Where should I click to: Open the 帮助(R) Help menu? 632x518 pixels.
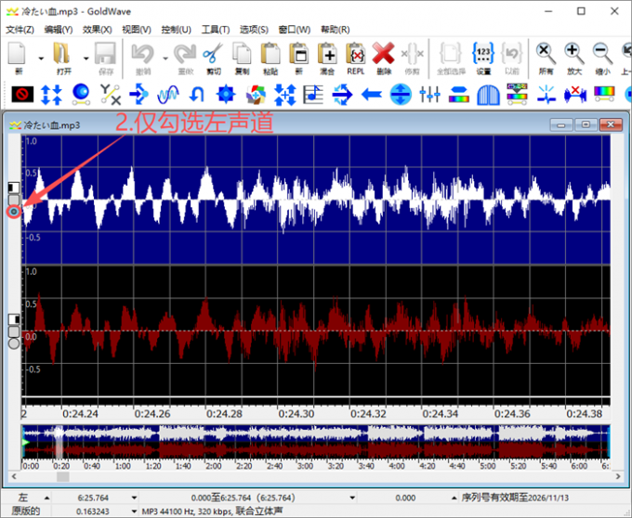(335, 30)
